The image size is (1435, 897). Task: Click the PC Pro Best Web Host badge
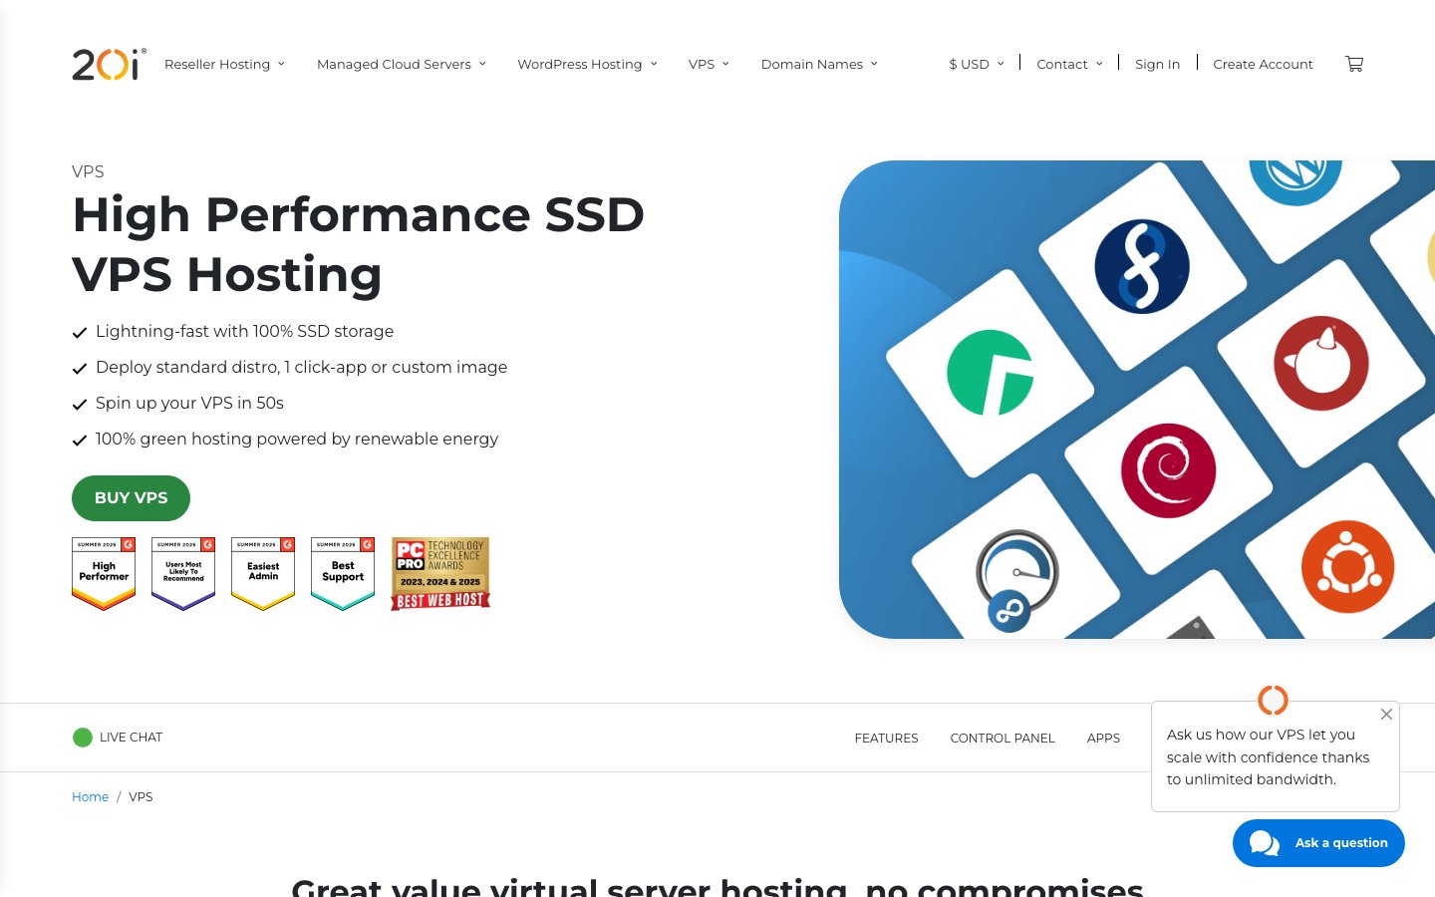point(440,574)
